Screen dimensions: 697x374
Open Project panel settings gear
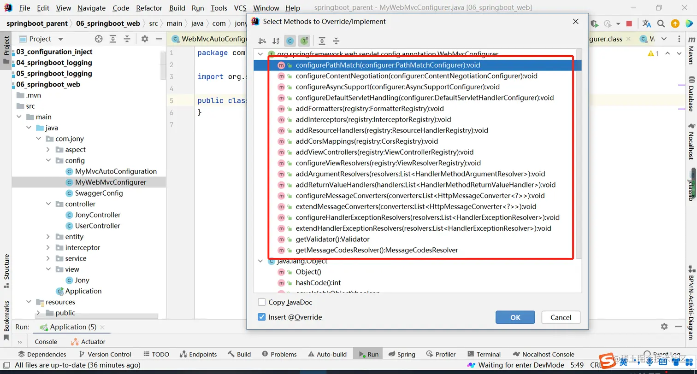tap(145, 39)
